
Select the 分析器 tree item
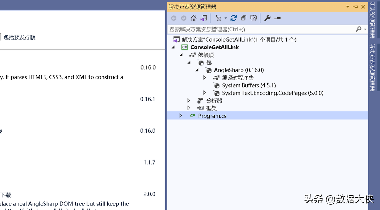pyautogui.click(x=214, y=101)
